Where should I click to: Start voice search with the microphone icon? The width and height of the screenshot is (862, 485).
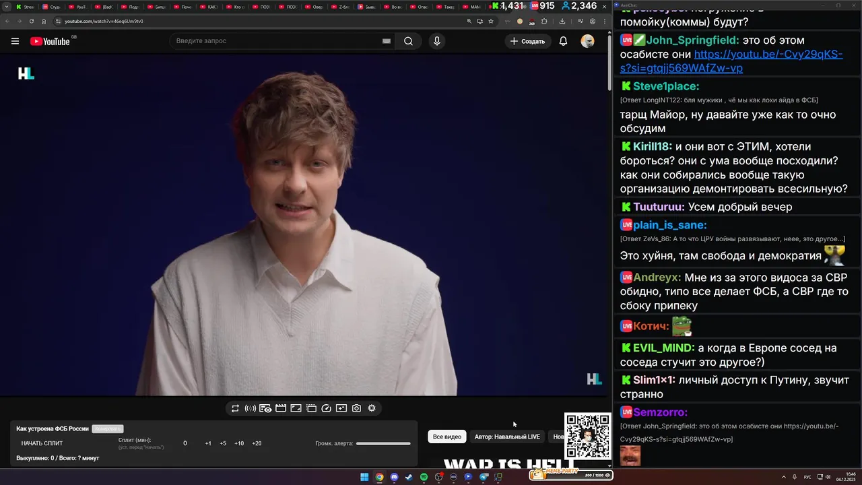click(437, 41)
